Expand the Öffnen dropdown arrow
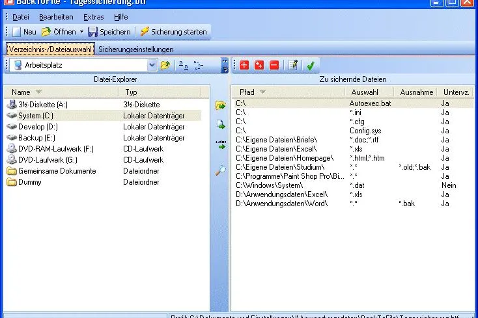Viewport: 478px width, 318px height. (x=81, y=32)
